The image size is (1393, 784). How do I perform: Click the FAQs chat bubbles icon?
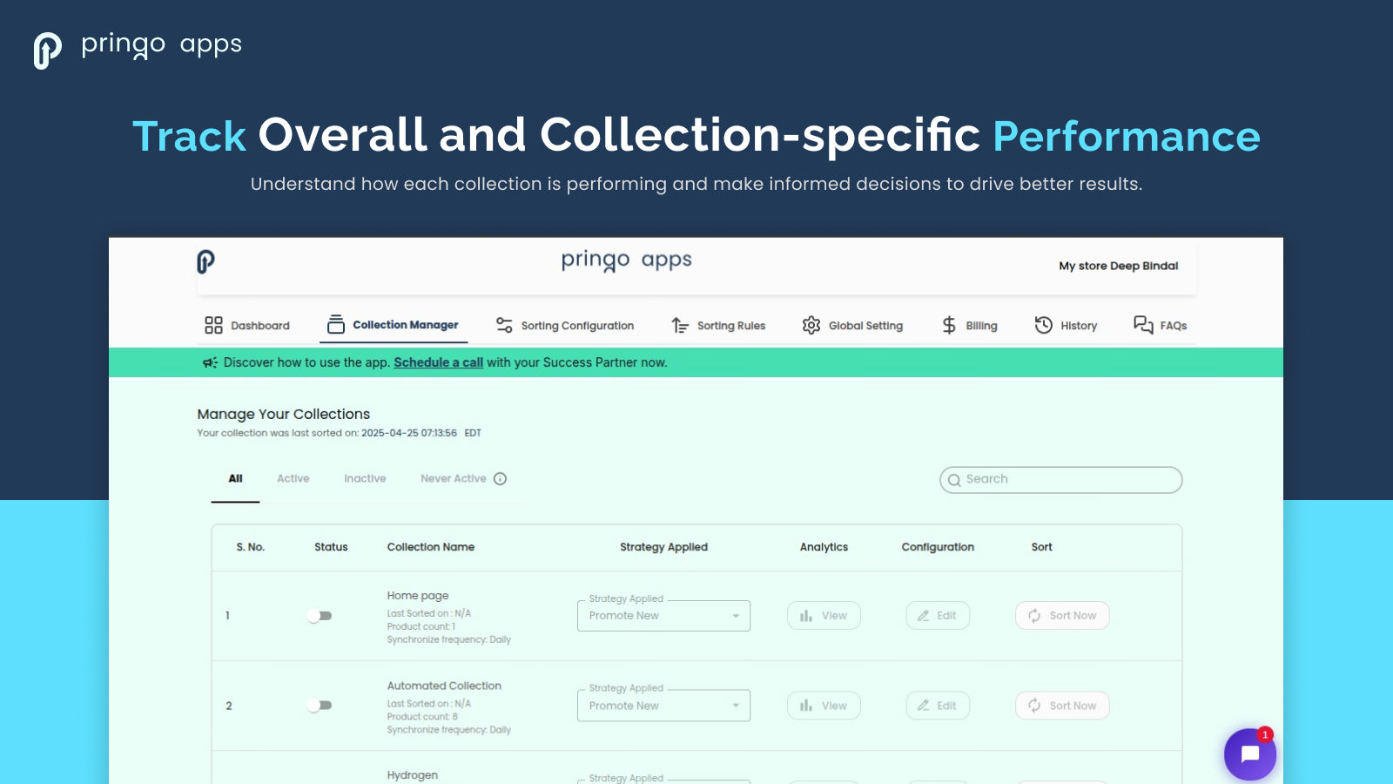point(1143,325)
